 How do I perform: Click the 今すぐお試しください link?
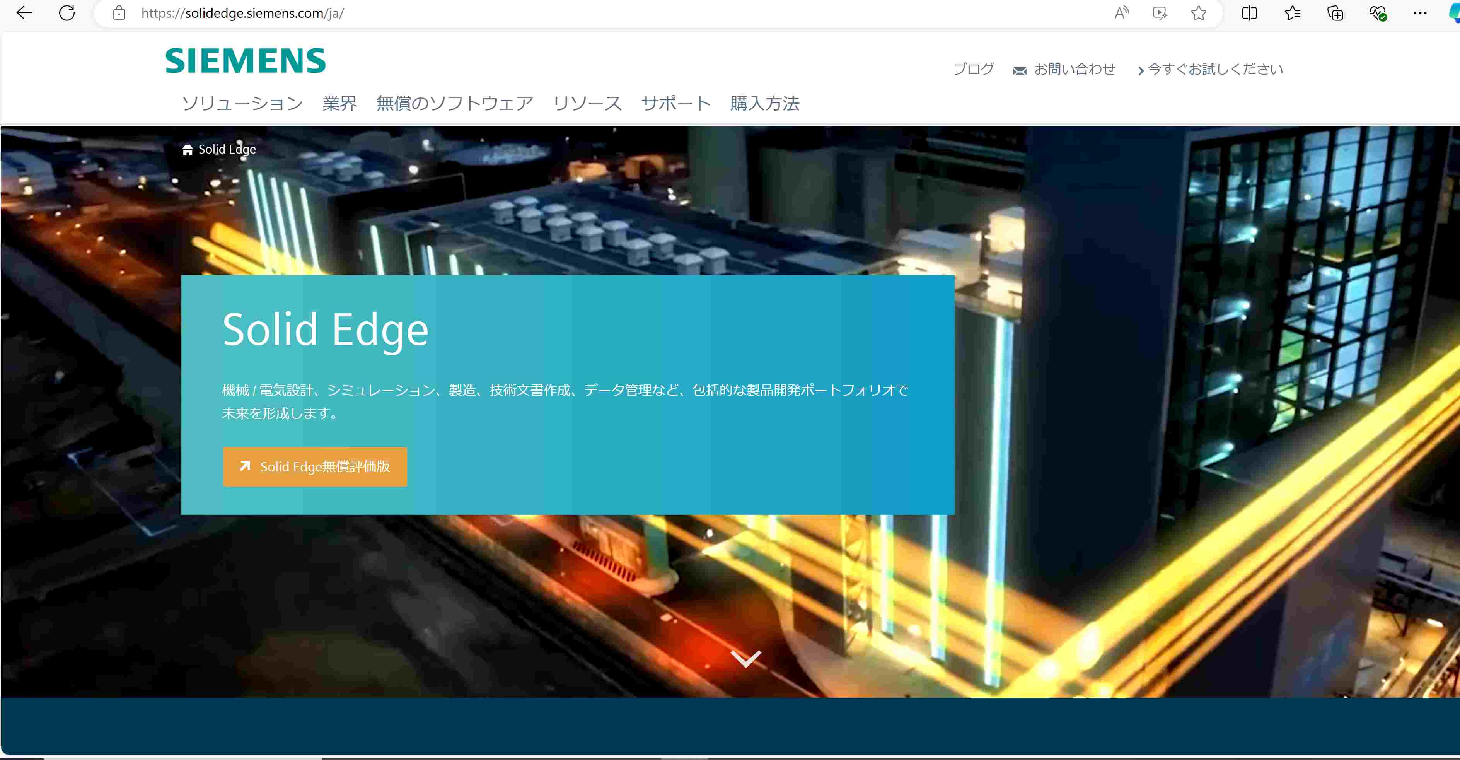[x=1215, y=69]
